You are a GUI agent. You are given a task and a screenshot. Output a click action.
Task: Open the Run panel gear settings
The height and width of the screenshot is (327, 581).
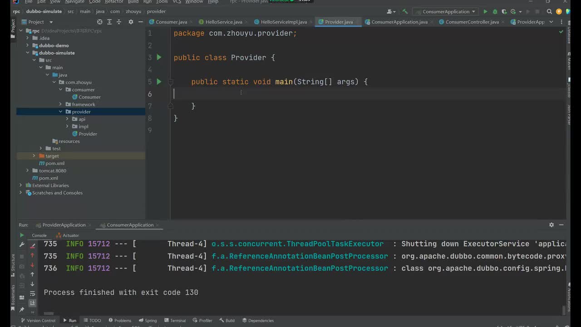[551, 225]
